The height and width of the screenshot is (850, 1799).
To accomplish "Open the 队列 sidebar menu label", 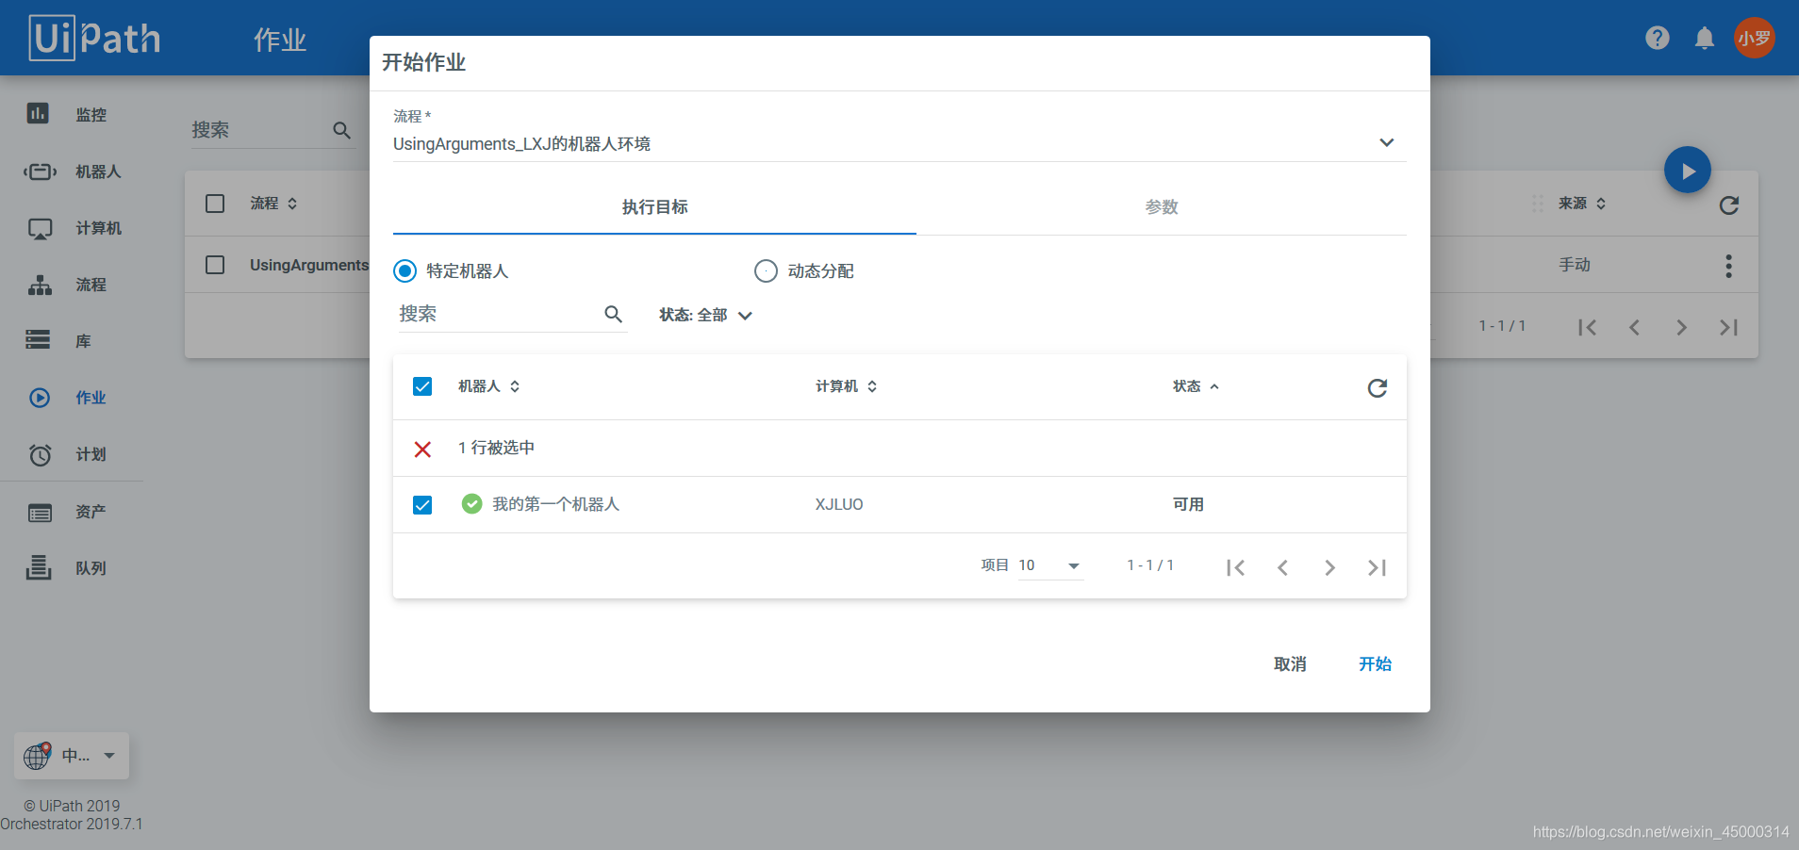I will click(x=91, y=568).
